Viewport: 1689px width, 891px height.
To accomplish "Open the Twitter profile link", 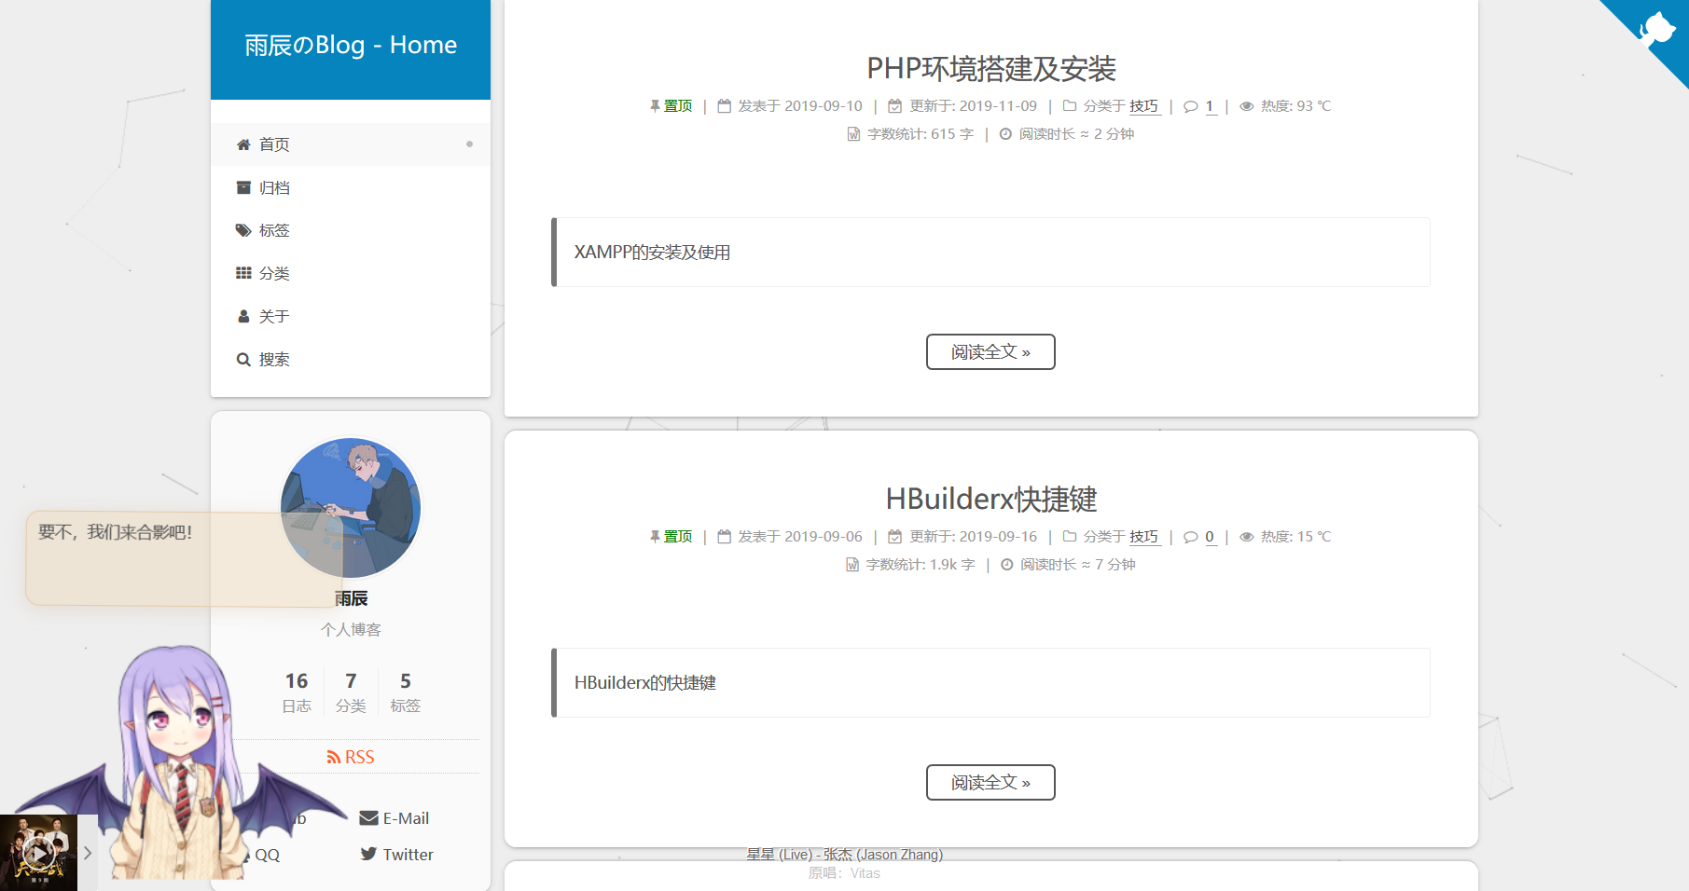I will (397, 855).
